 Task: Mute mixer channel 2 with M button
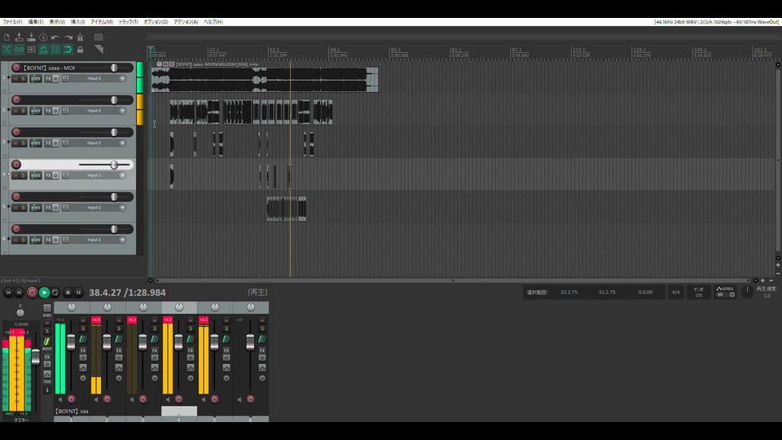click(119, 320)
